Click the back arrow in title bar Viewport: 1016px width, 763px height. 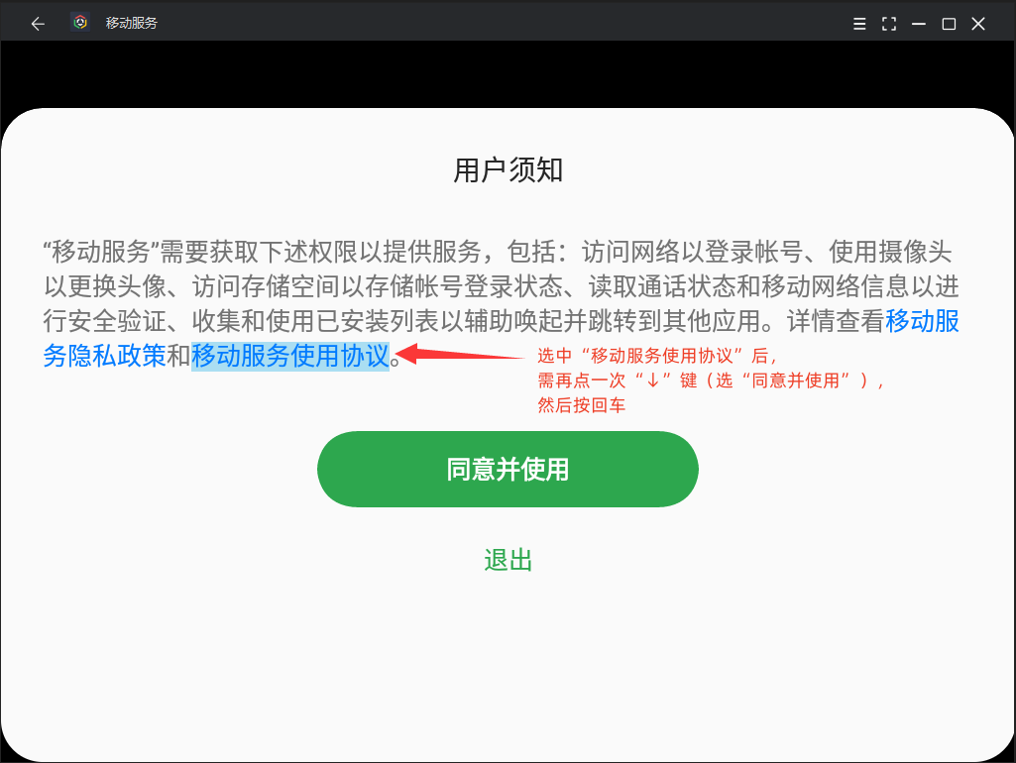[x=38, y=24]
